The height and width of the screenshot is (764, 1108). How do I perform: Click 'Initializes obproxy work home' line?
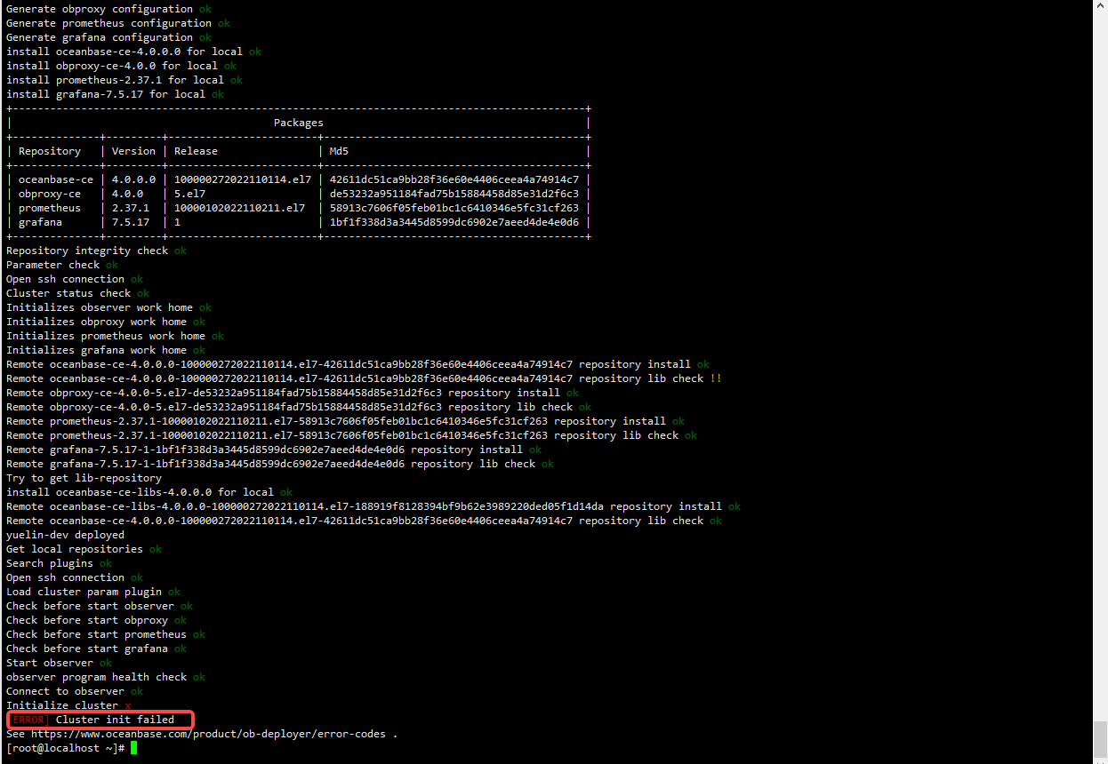[106, 322]
